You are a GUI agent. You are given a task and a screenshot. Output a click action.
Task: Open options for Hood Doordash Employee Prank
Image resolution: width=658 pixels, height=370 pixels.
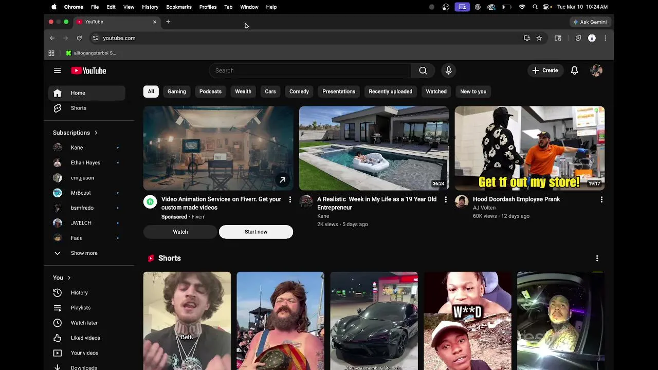tap(601, 199)
